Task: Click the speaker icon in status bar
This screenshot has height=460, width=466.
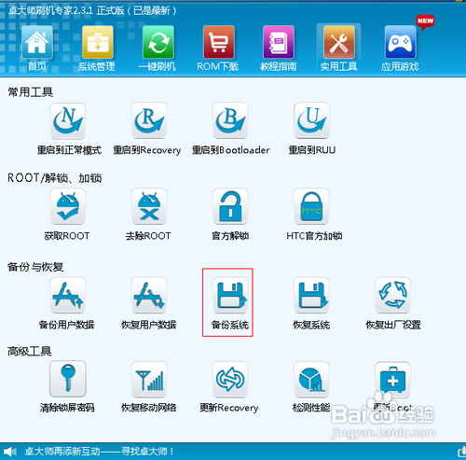Action: pyautogui.click(x=9, y=451)
